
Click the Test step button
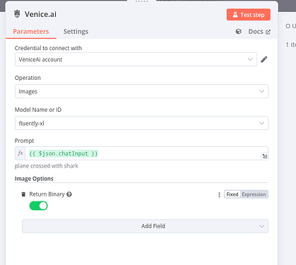tap(249, 15)
